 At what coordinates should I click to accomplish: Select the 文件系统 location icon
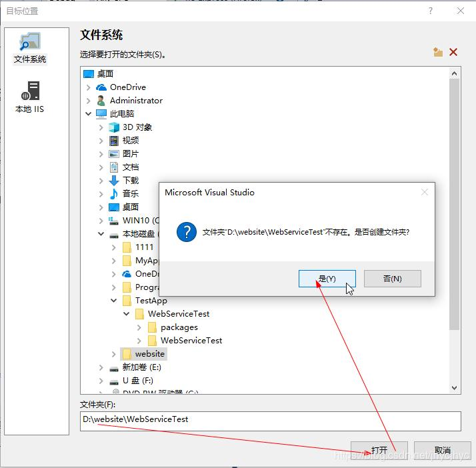click(29, 41)
